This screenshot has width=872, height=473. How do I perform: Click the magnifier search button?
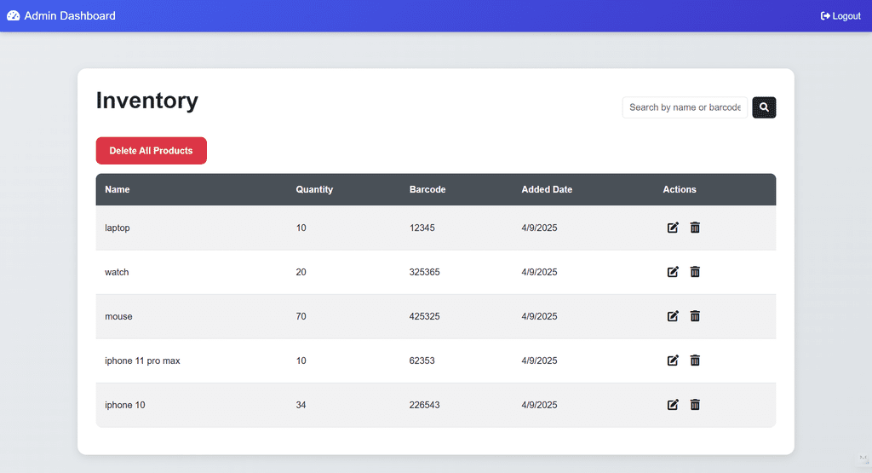[764, 107]
